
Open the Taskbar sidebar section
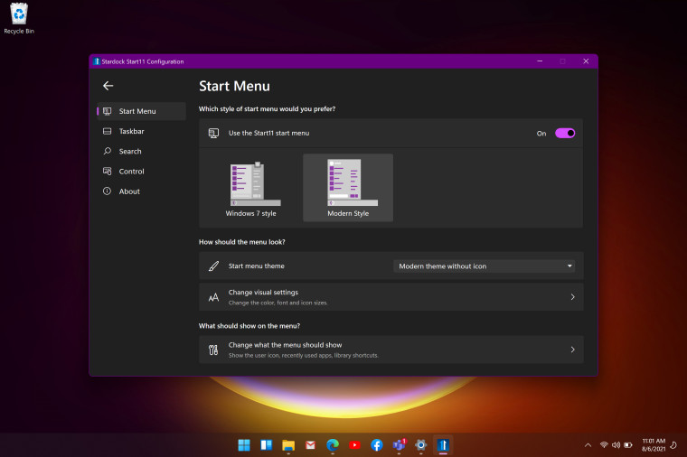click(142, 131)
